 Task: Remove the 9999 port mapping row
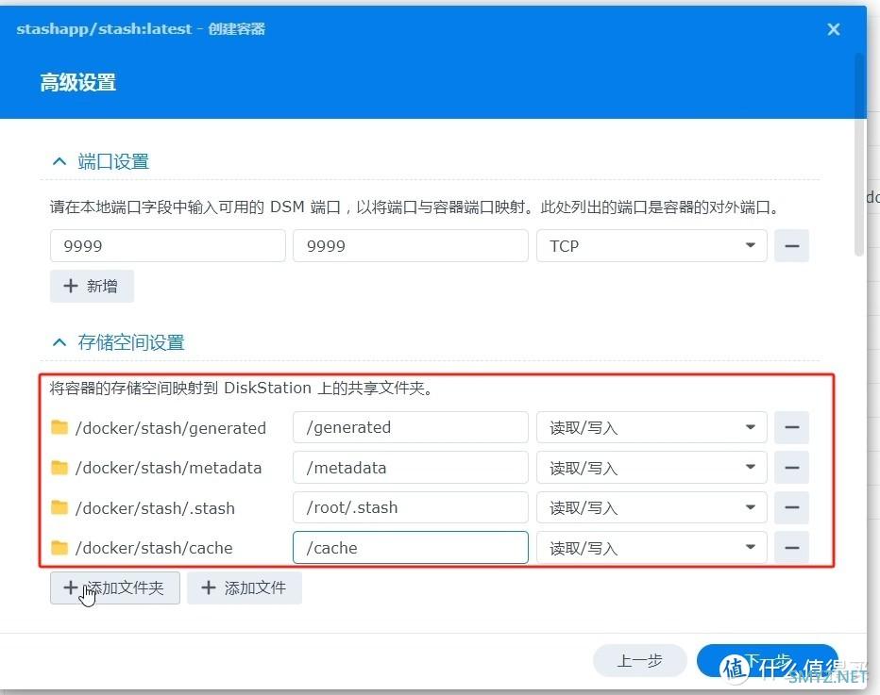(791, 245)
